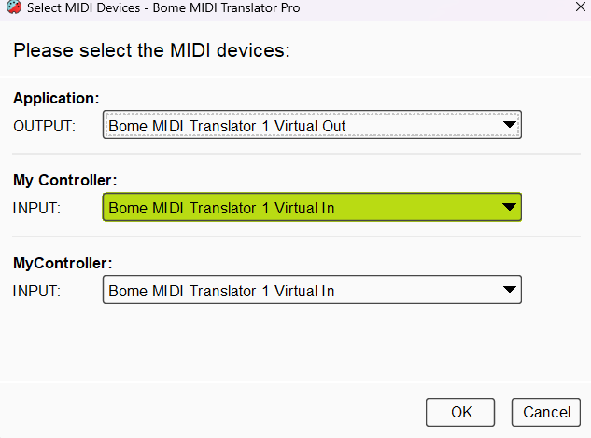The width and height of the screenshot is (591, 438).
Task: Click the bold "My Controller:" section label
Action: [x=65, y=181]
